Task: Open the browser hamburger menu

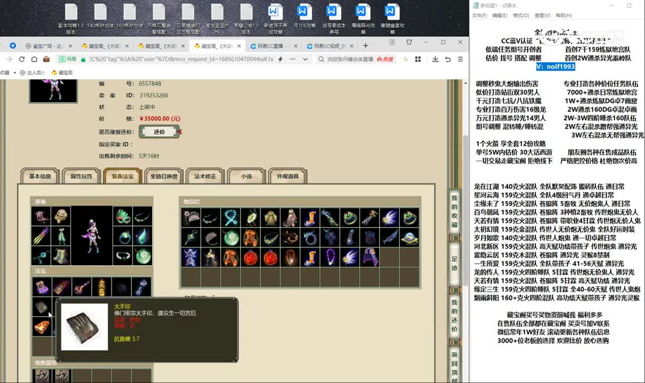Action: pyautogui.click(x=461, y=59)
